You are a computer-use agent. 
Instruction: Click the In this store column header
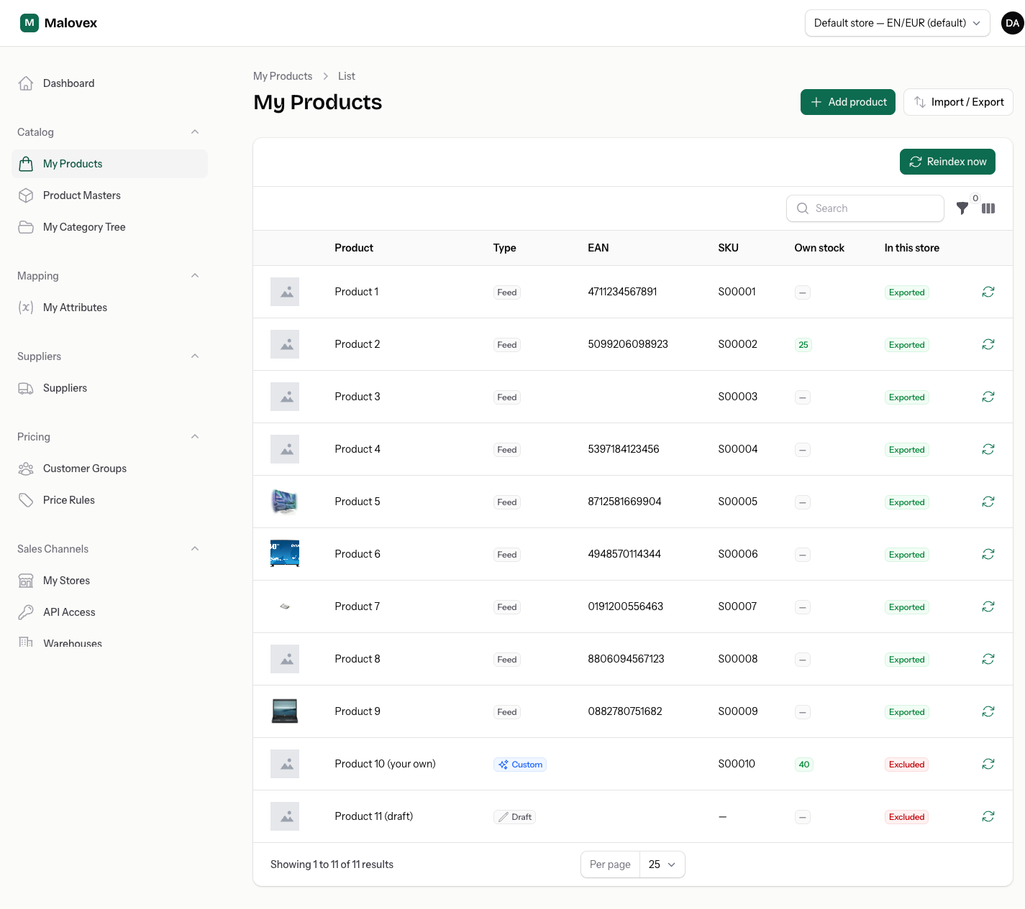[x=912, y=248]
